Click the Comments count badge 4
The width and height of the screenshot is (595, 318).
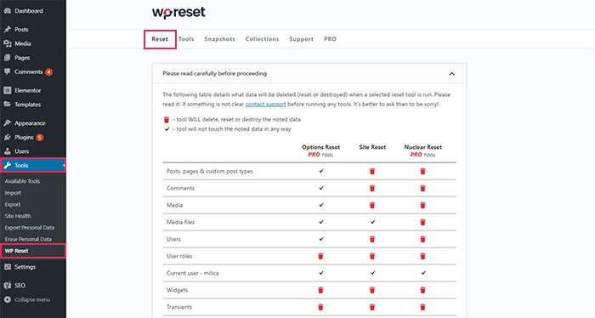point(49,71)
